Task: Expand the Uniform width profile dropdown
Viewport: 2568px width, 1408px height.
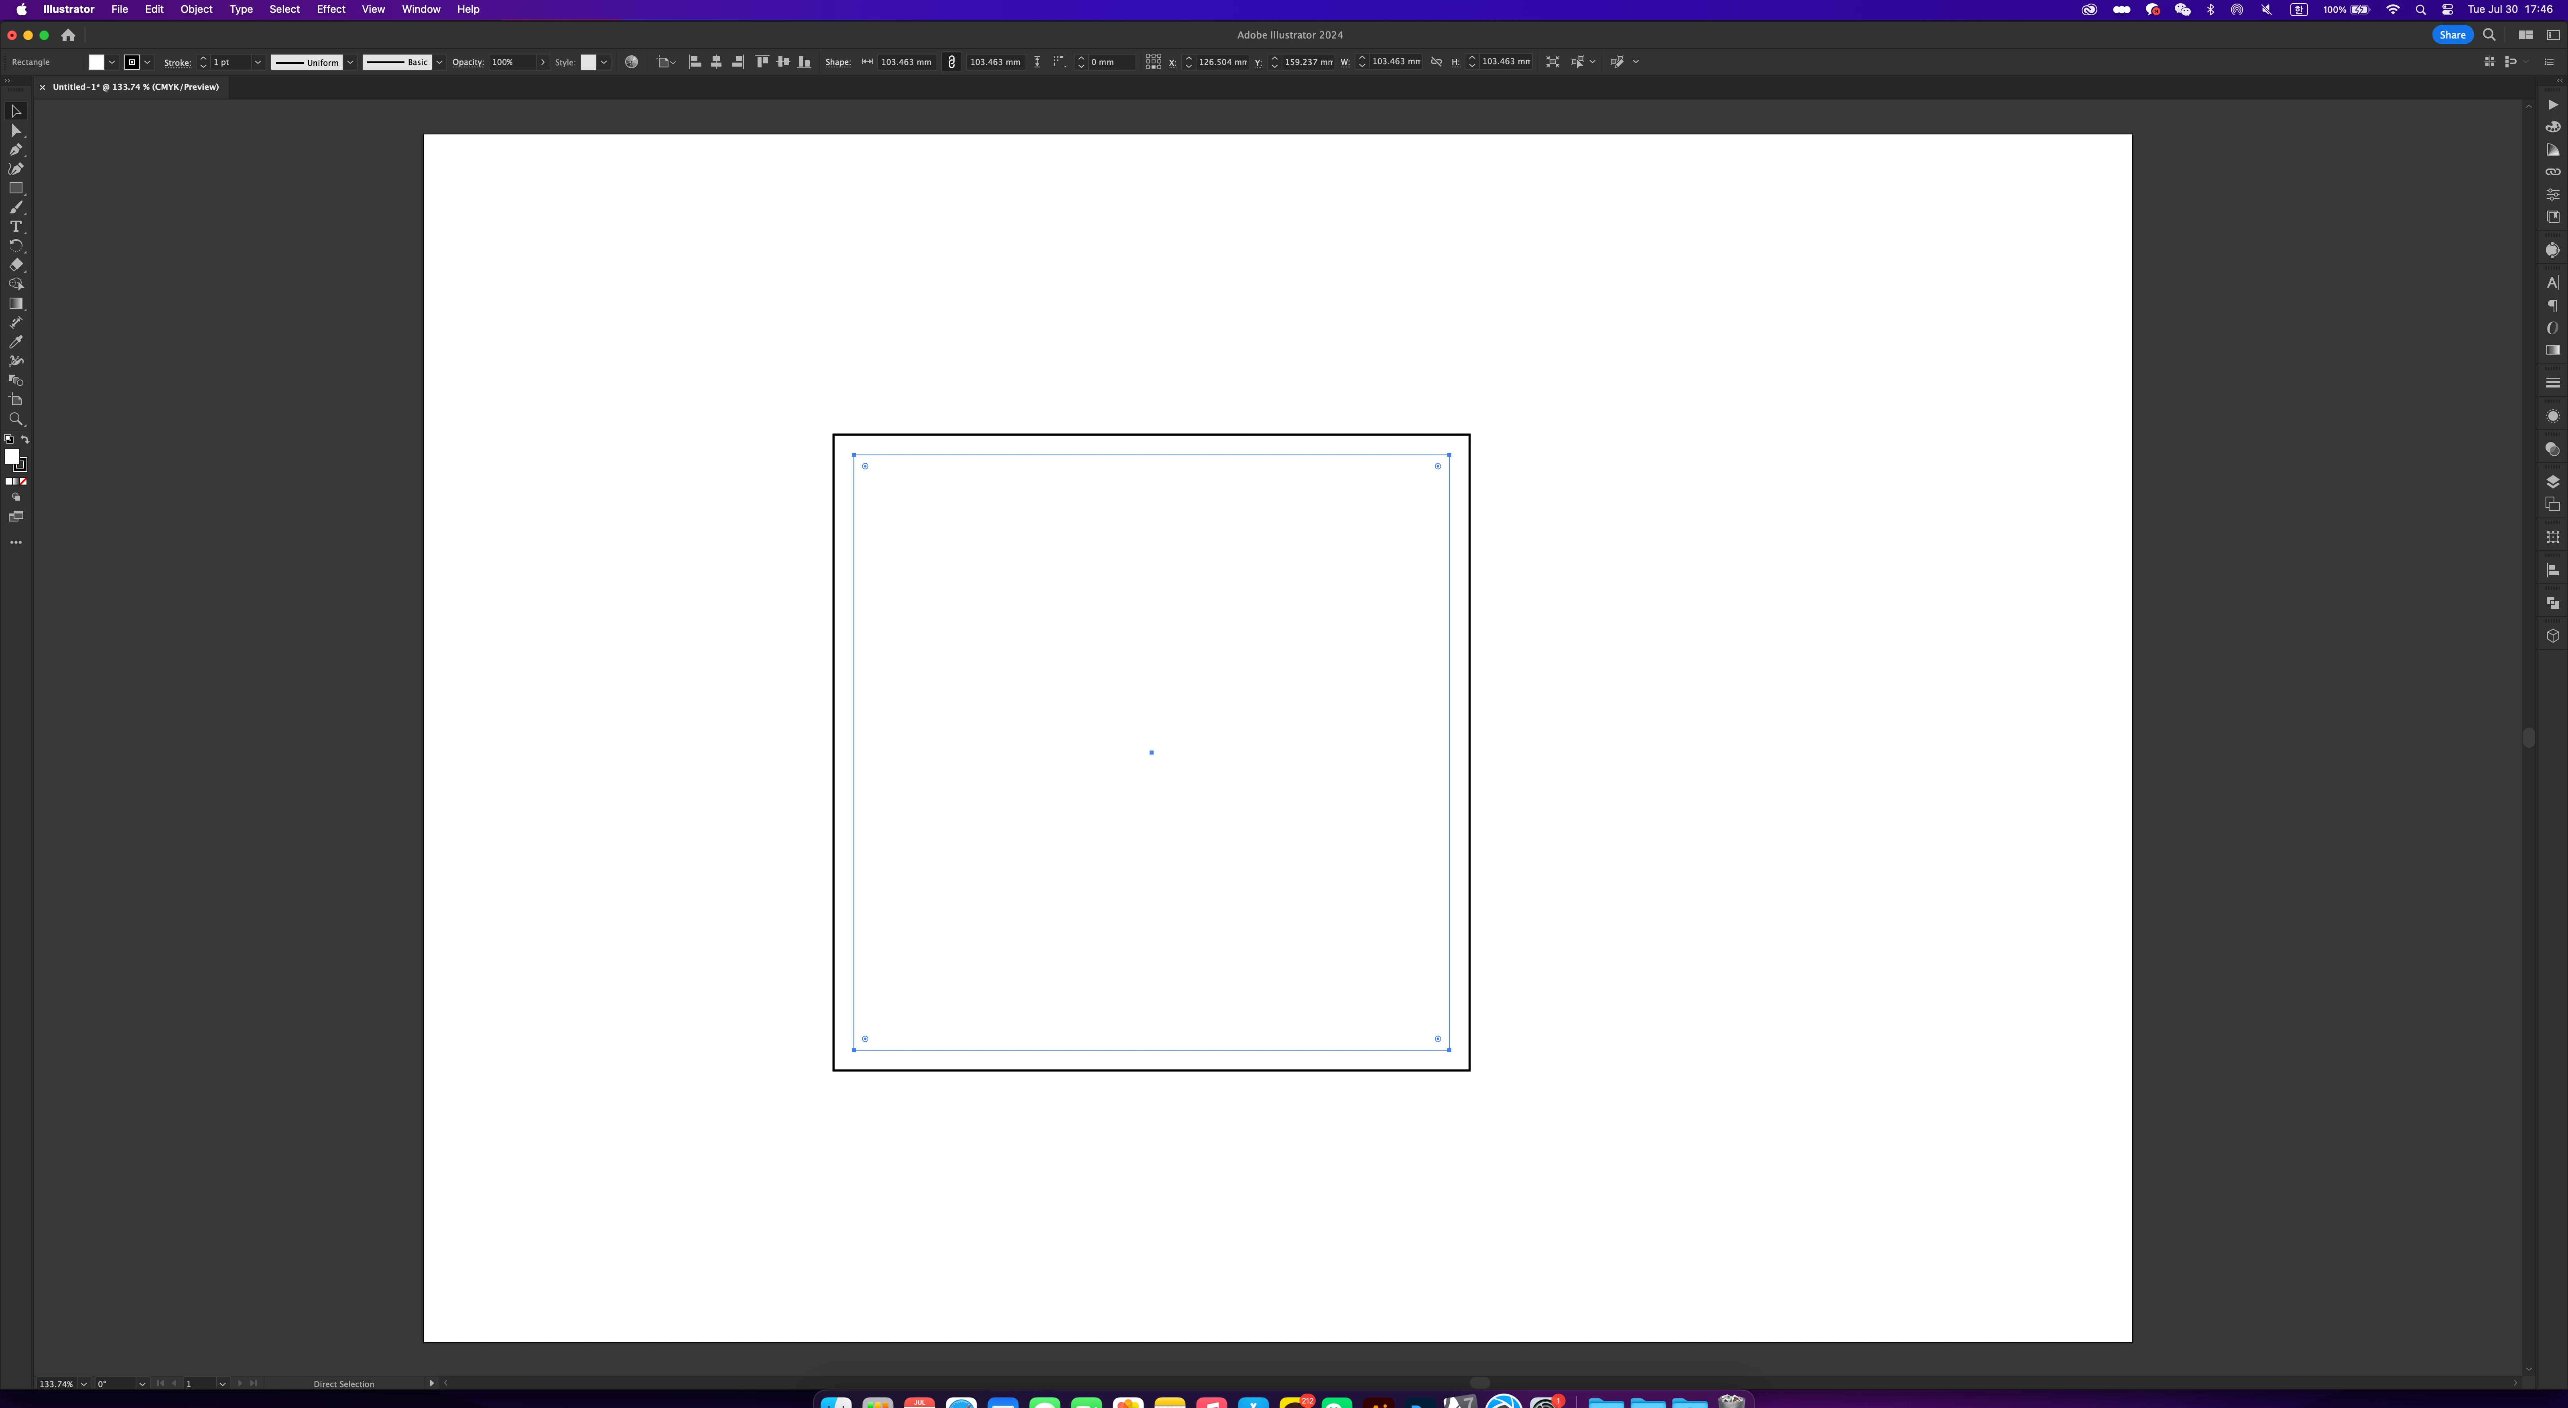Action: [x=350, y=62]
